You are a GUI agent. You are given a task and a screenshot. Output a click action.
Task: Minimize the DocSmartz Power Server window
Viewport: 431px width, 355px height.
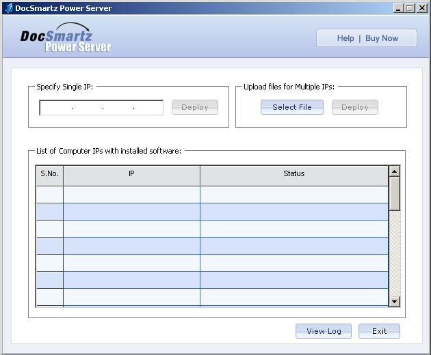click(x=397, y=8)
